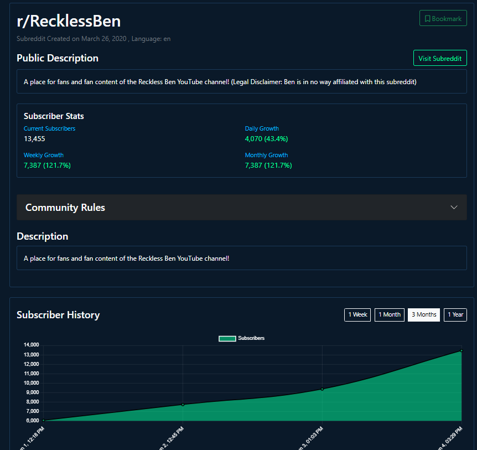Click the 7,387 (121.7%) weekly growth value
477x450 pixels.
click(x=47, y=165)
